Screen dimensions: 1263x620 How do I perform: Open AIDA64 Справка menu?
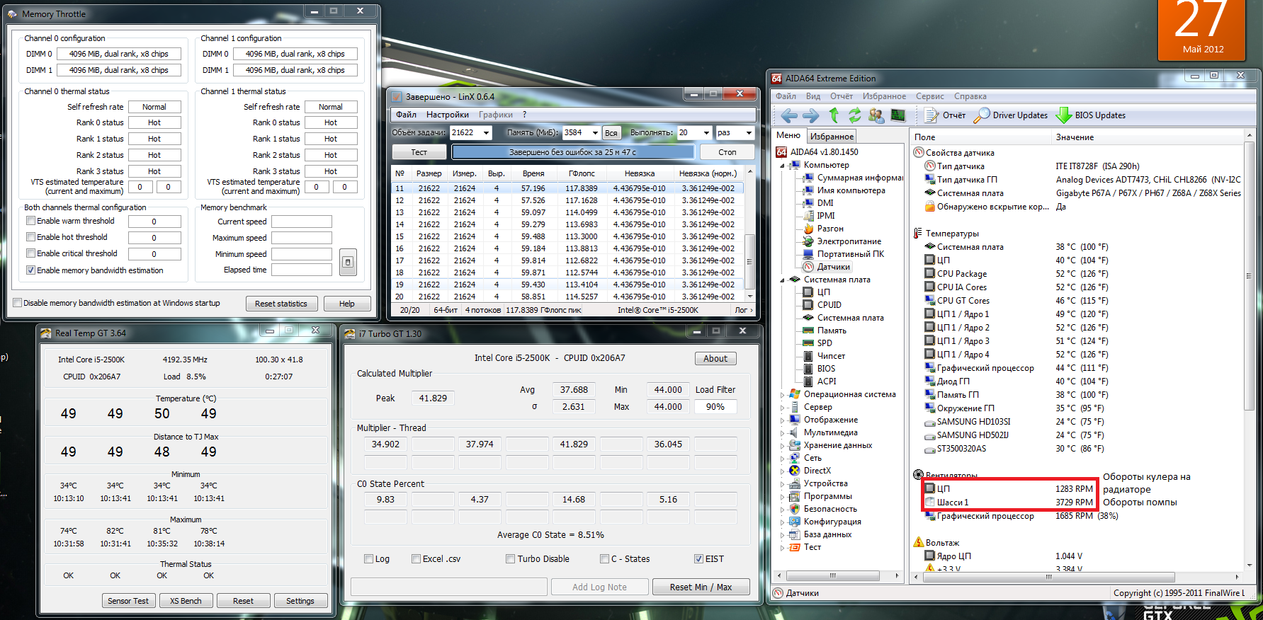tap(970, 96)
